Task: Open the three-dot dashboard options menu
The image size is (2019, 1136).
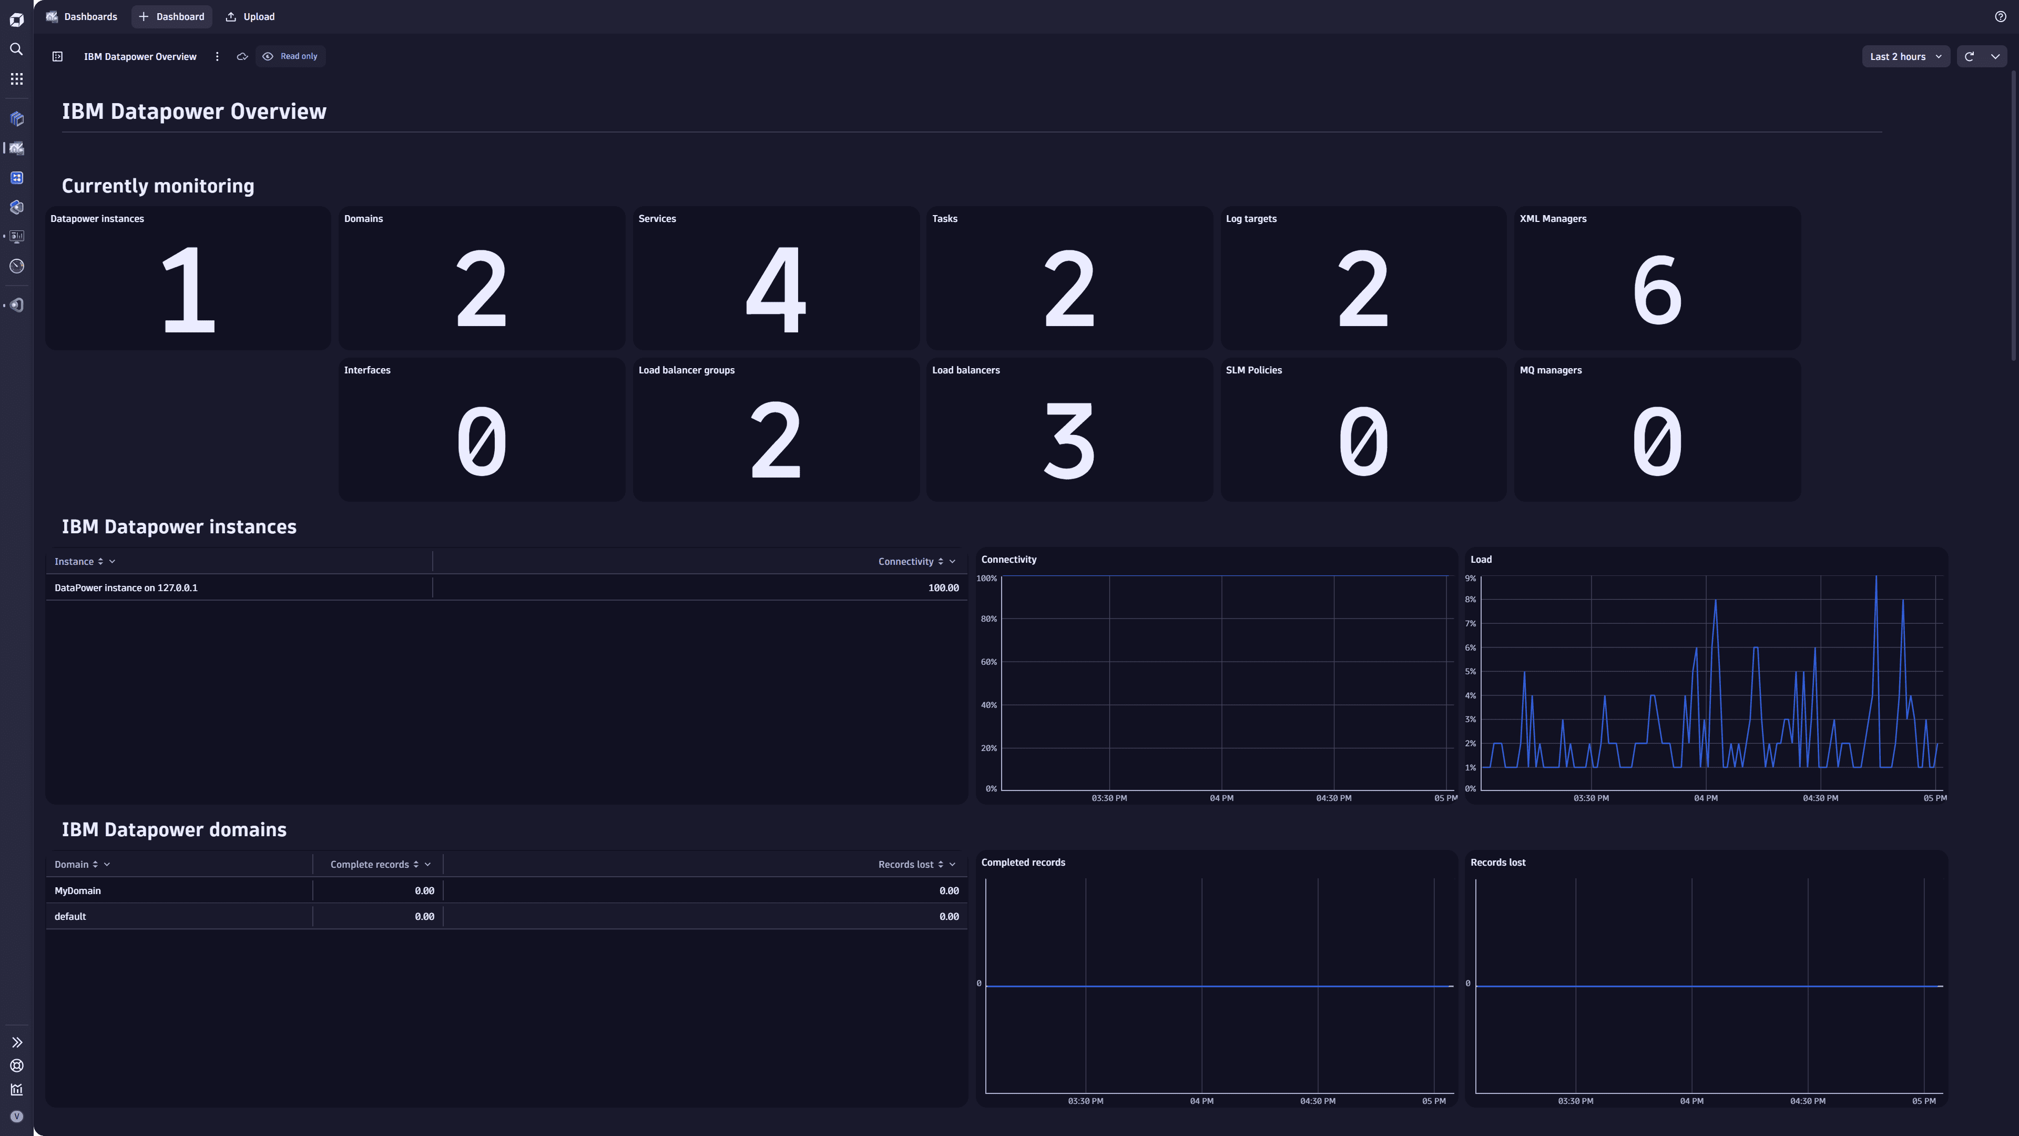Action: (217, 56)
